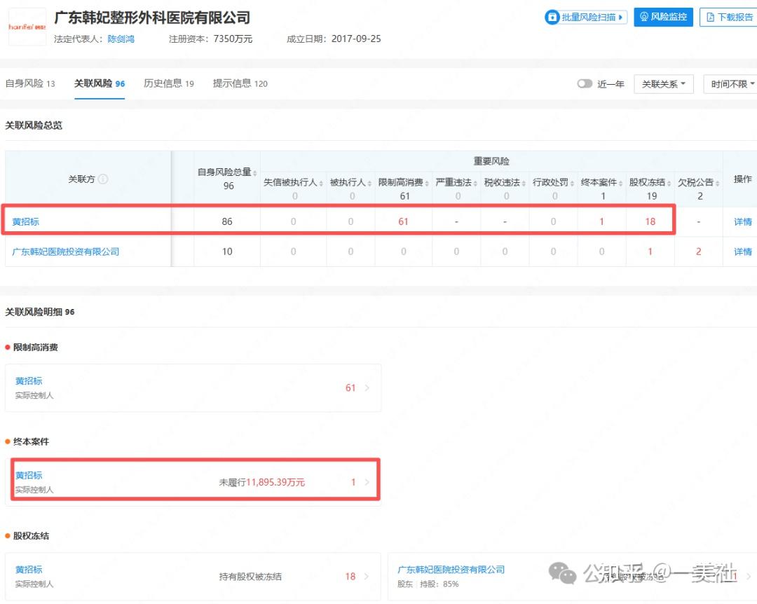
Task: Open the 历史信息 19 tab
Action: (168, 83)
